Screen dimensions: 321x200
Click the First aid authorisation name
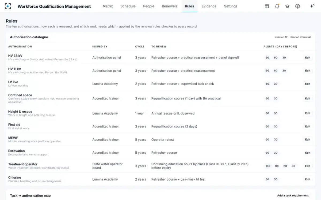[x=14, y=125]
